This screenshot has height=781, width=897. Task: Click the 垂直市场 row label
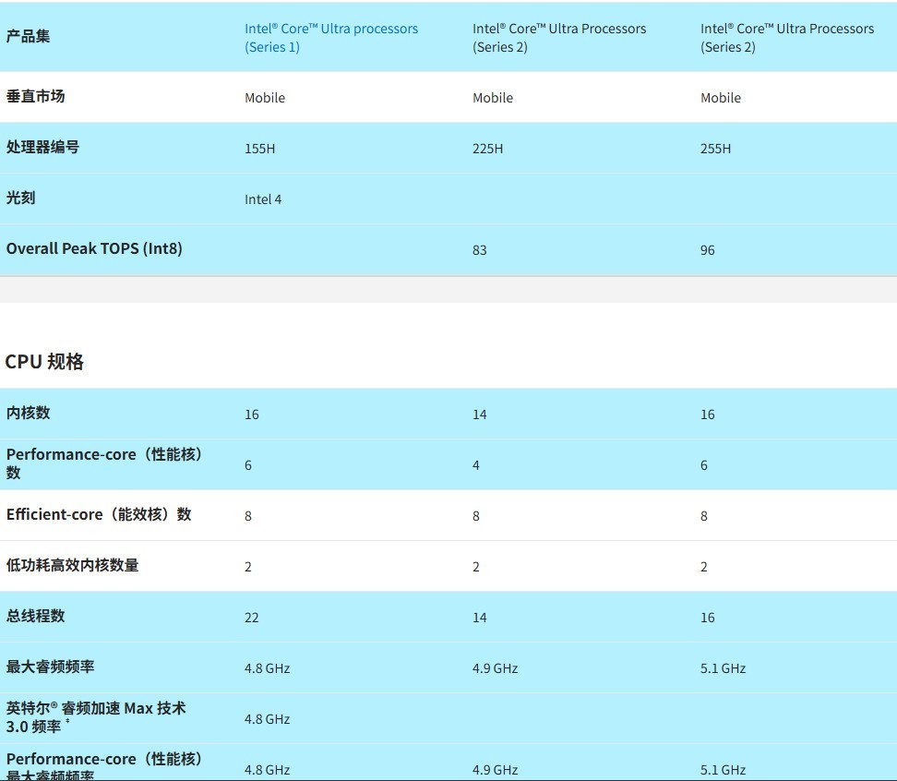[35, 97]
